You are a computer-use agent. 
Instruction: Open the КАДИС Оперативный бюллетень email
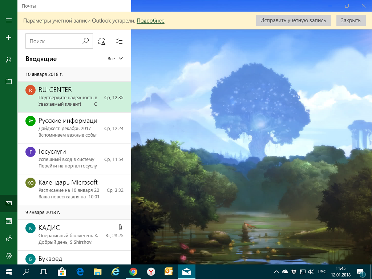tap(74, 235)
